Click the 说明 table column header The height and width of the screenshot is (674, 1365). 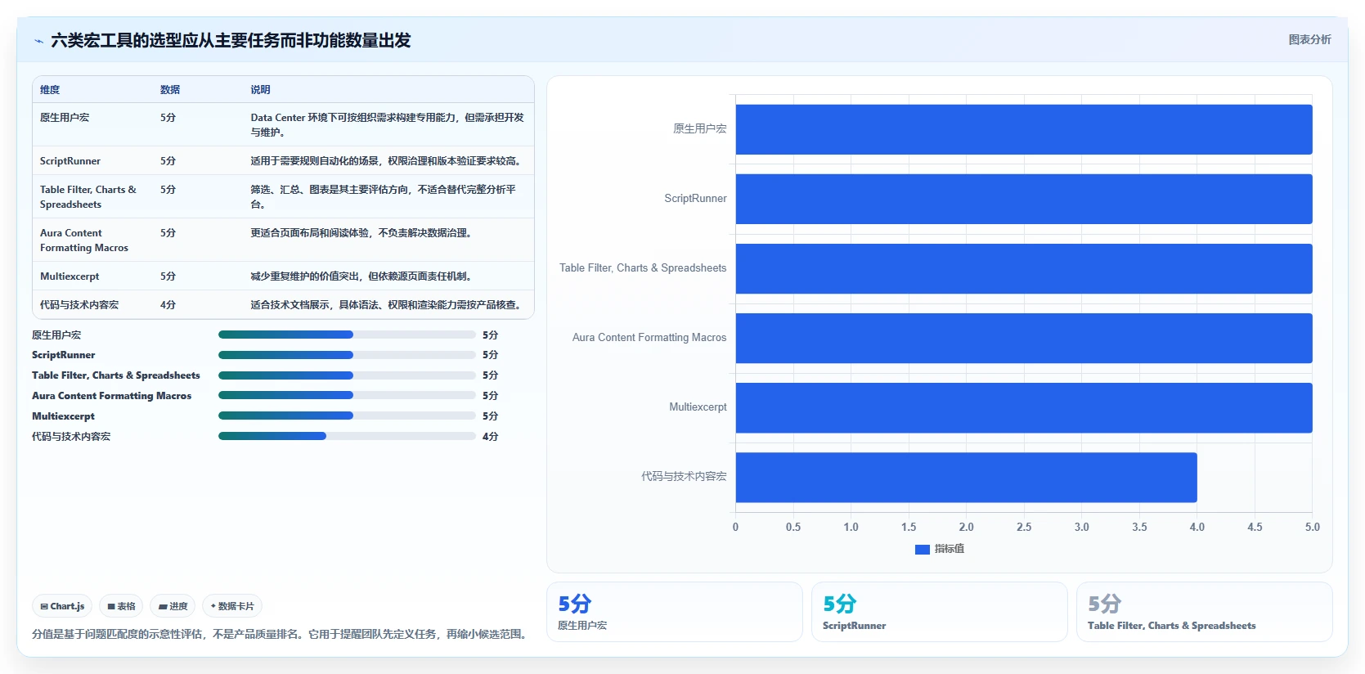[x=260, y=90]
